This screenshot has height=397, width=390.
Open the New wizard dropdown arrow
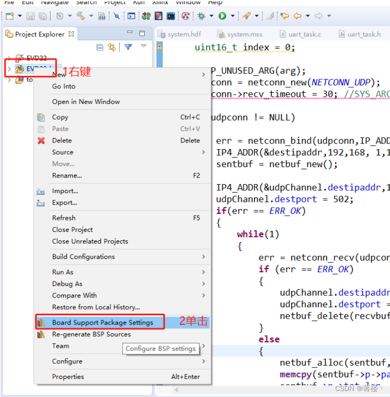(20, 16)
